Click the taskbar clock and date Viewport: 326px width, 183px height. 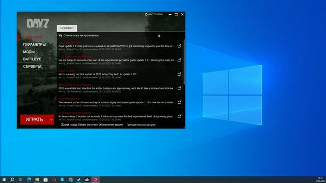point(321,179)
